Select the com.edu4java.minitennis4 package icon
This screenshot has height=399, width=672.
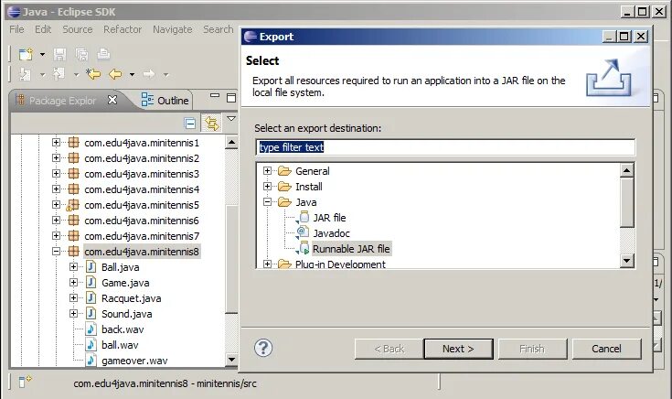point(74,189)
